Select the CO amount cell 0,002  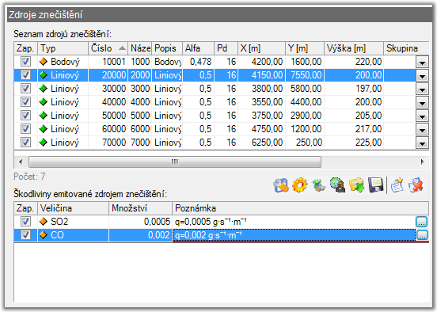coord(140,235)
